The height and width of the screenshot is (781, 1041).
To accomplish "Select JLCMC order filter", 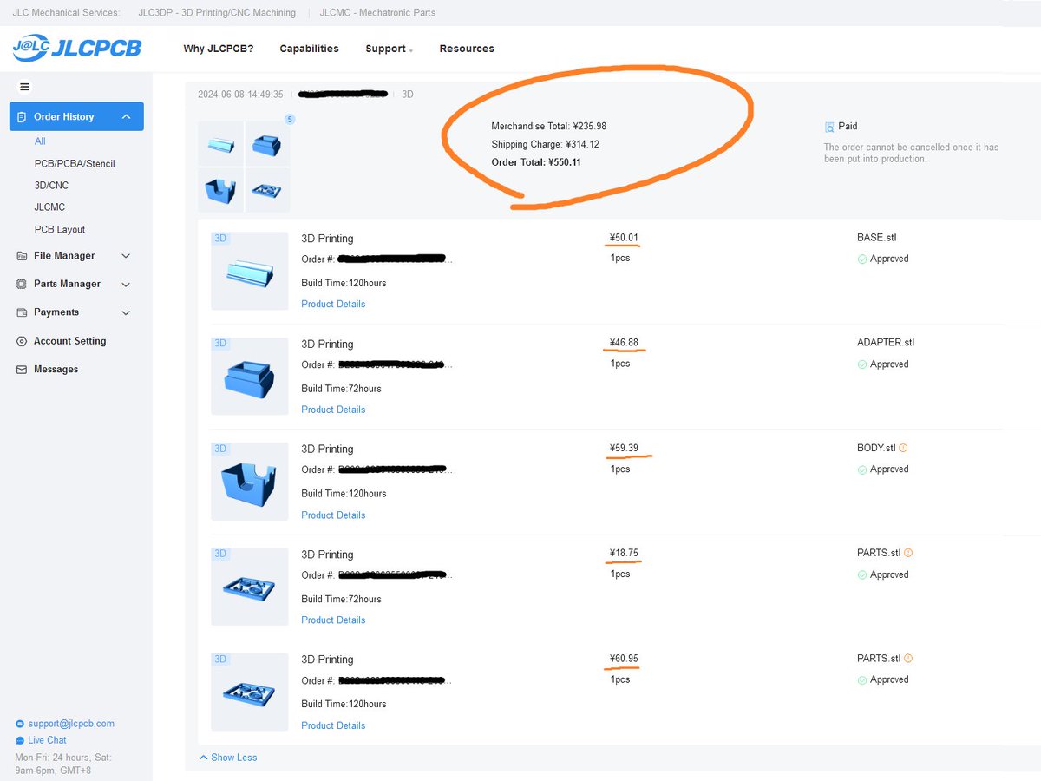I will (x=49, y=207).
